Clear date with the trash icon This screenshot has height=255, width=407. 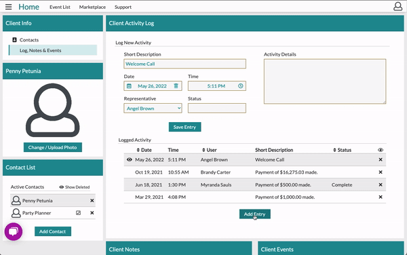coord(176,86)
